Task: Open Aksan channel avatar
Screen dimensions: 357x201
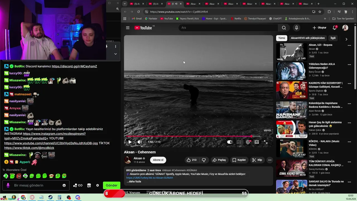Action: 128,160
